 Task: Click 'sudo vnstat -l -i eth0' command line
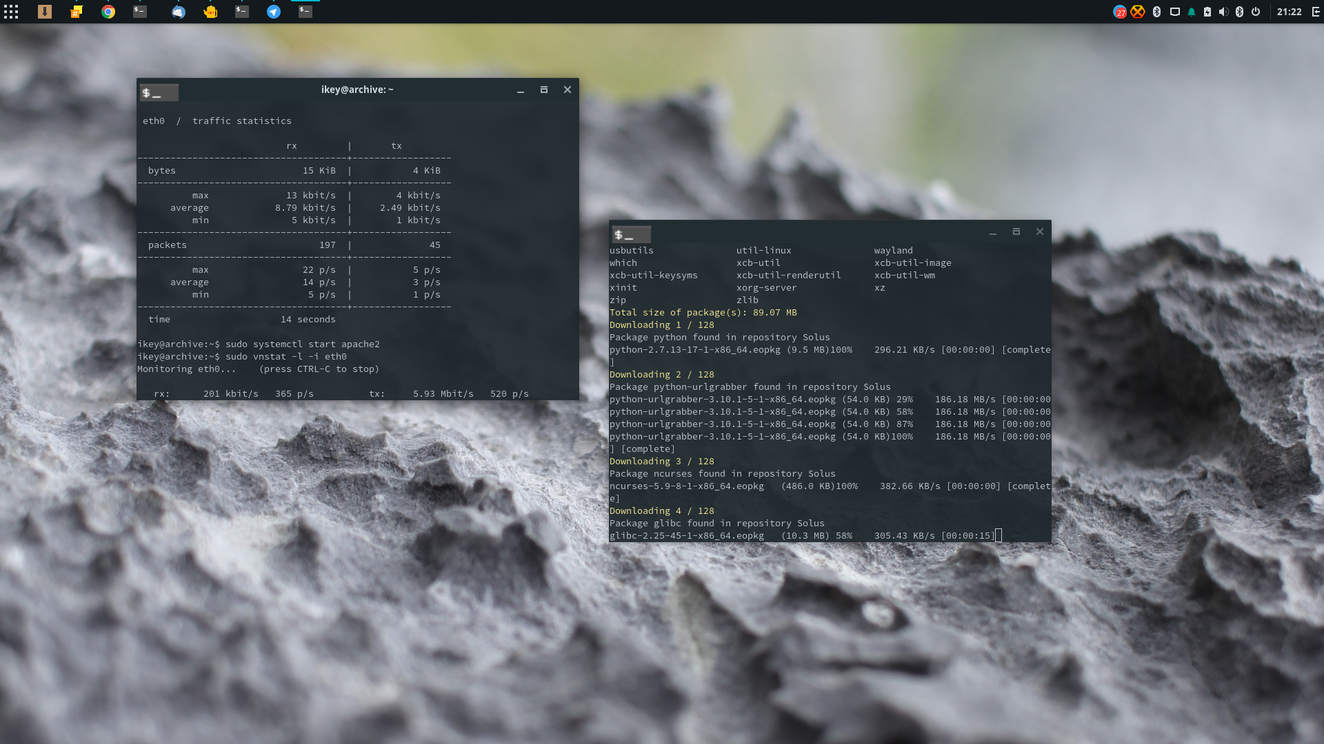coord(286,357)
